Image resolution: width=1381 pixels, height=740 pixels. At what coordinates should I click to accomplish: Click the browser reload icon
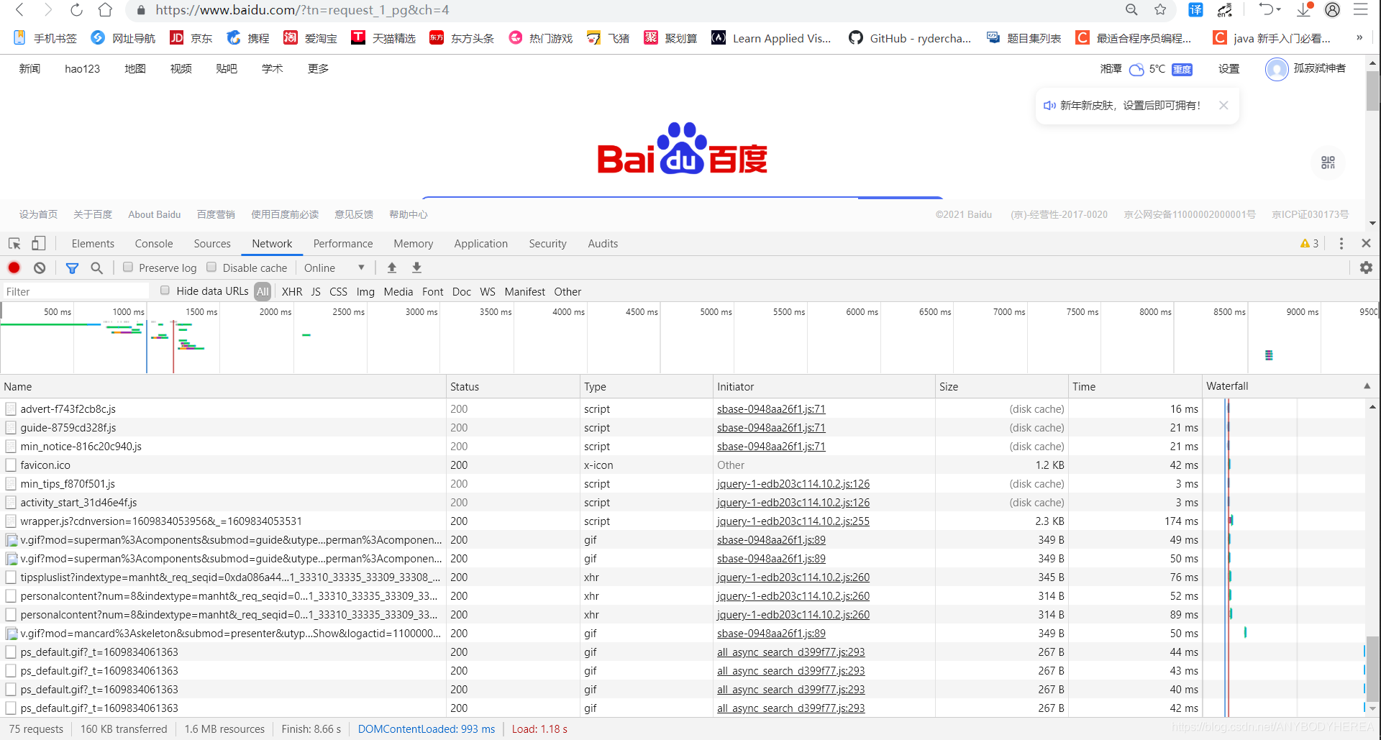(x=76, y=10)
